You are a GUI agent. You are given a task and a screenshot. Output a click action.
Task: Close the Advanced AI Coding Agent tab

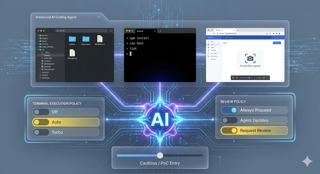99,17
